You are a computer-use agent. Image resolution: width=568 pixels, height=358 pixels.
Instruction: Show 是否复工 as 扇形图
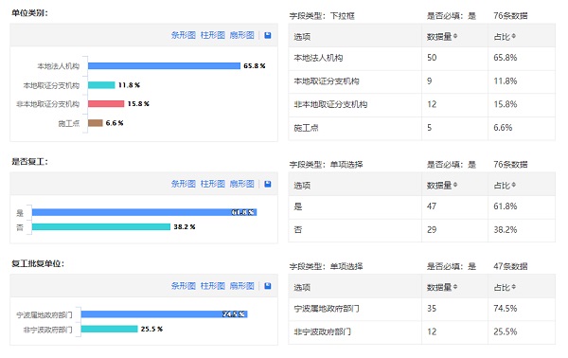242,184
